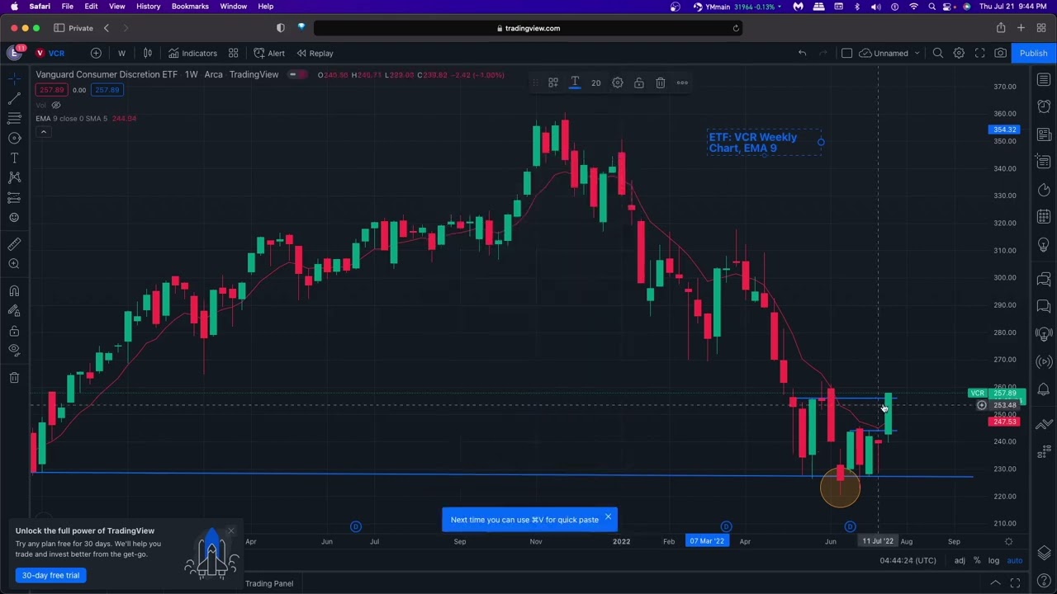The width and height of the screenshot is (1057, 594).
Task: Open the Fibonacci and Gann tools
Action: 14,118
